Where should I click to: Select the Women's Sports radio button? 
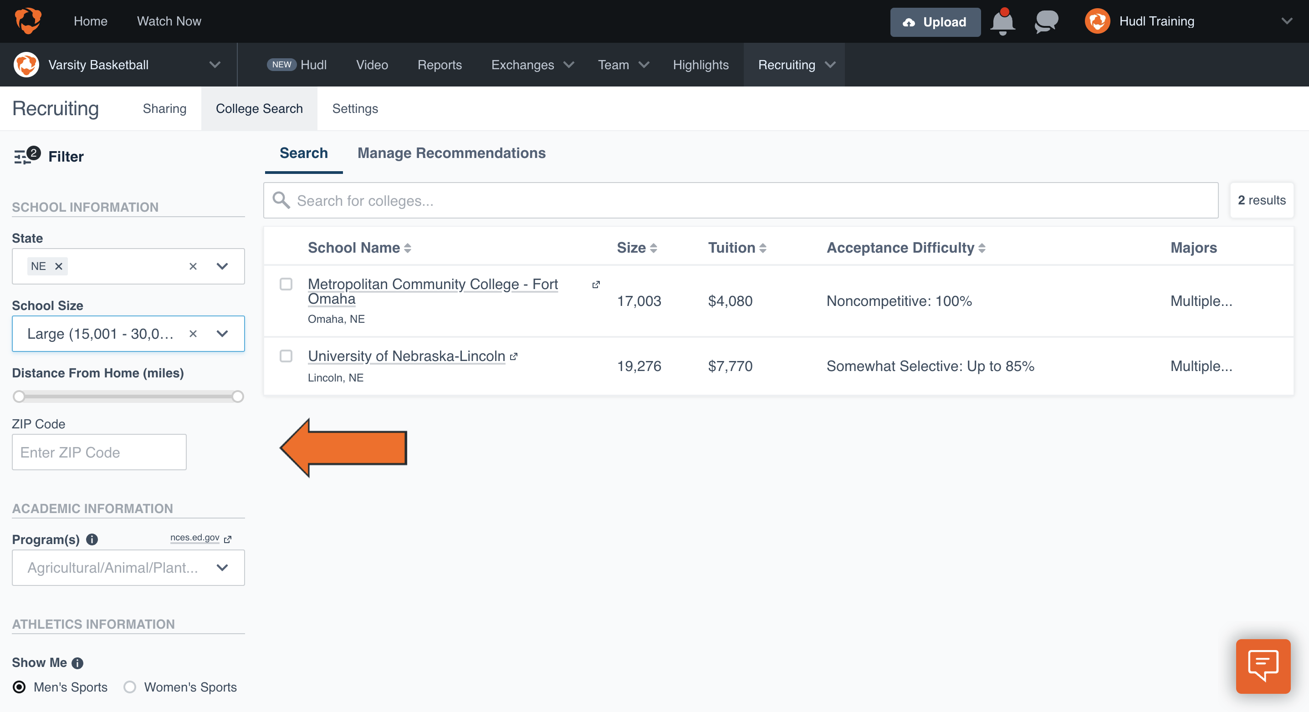point(130,687)
